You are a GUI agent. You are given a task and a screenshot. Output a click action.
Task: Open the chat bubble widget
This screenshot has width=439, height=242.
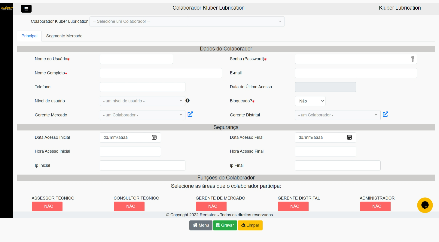click(425, 205)
